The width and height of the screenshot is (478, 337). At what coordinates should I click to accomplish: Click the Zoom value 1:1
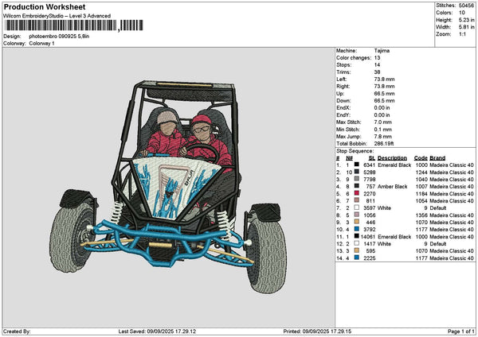pos(462,34)
